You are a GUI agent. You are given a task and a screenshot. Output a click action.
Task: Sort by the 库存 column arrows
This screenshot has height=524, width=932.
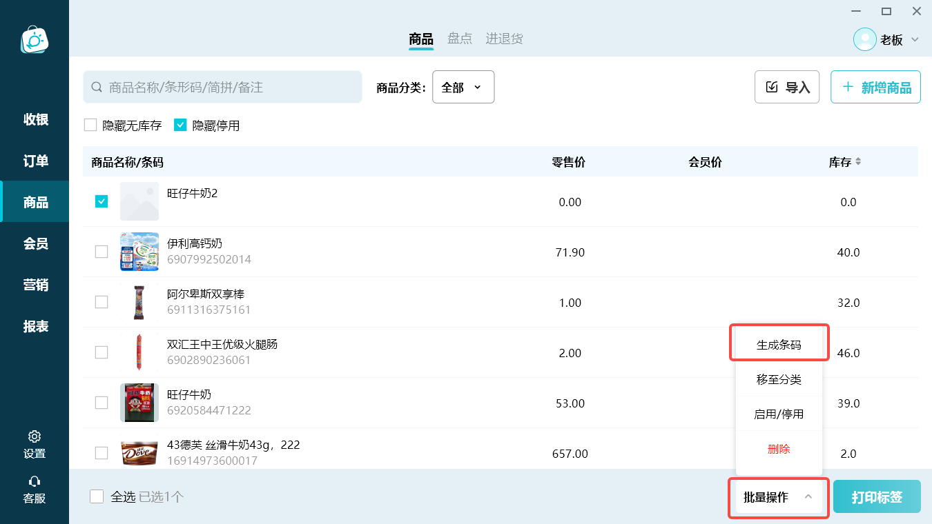coord(858,161)
